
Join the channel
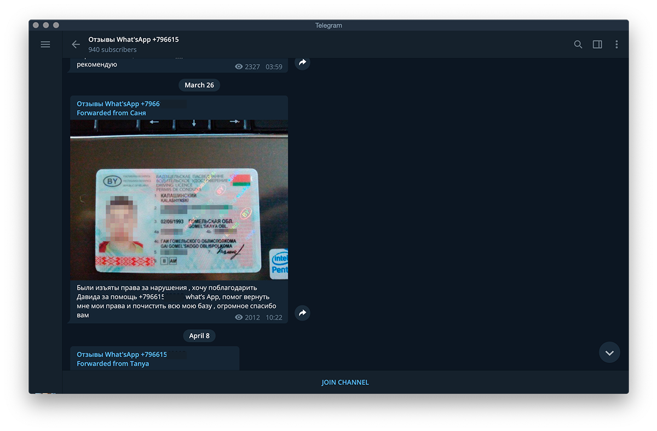pyautogui.click(x=345, y=382)
